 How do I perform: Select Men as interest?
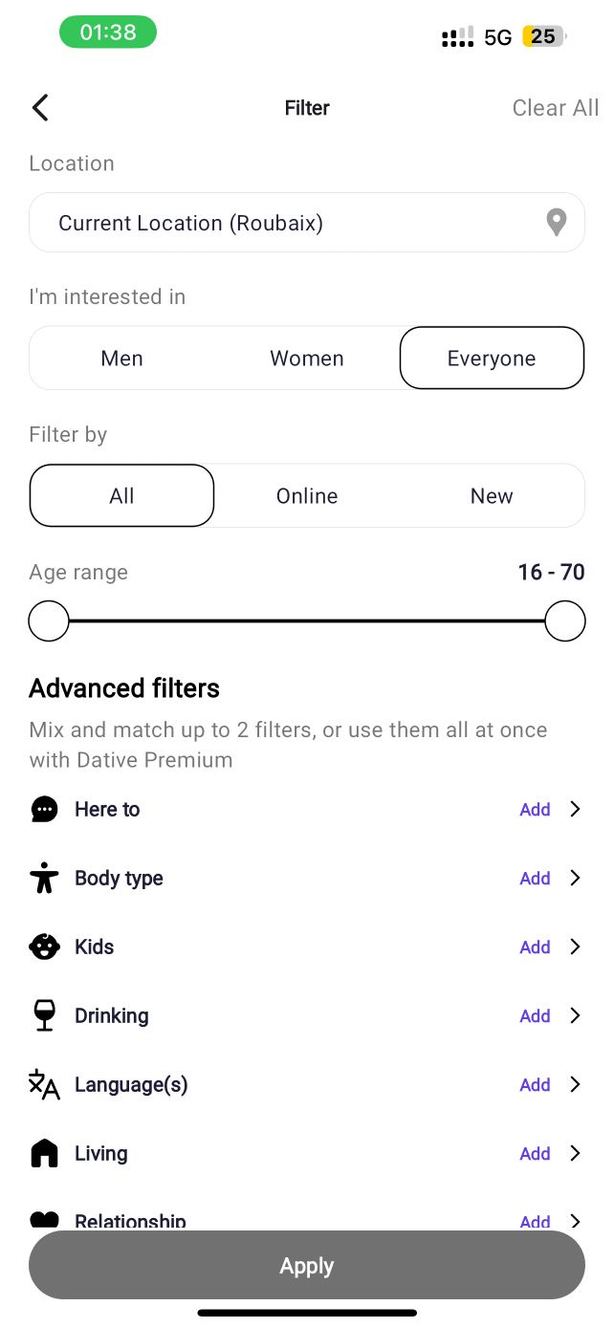coord(121,359)
